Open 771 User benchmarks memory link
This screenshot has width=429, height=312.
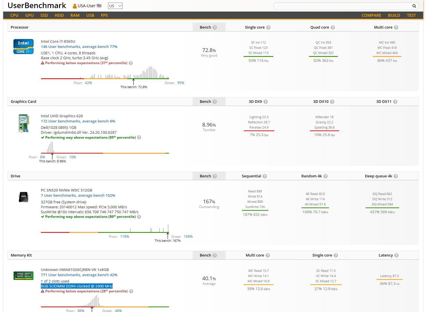click(x=79, y=275)
